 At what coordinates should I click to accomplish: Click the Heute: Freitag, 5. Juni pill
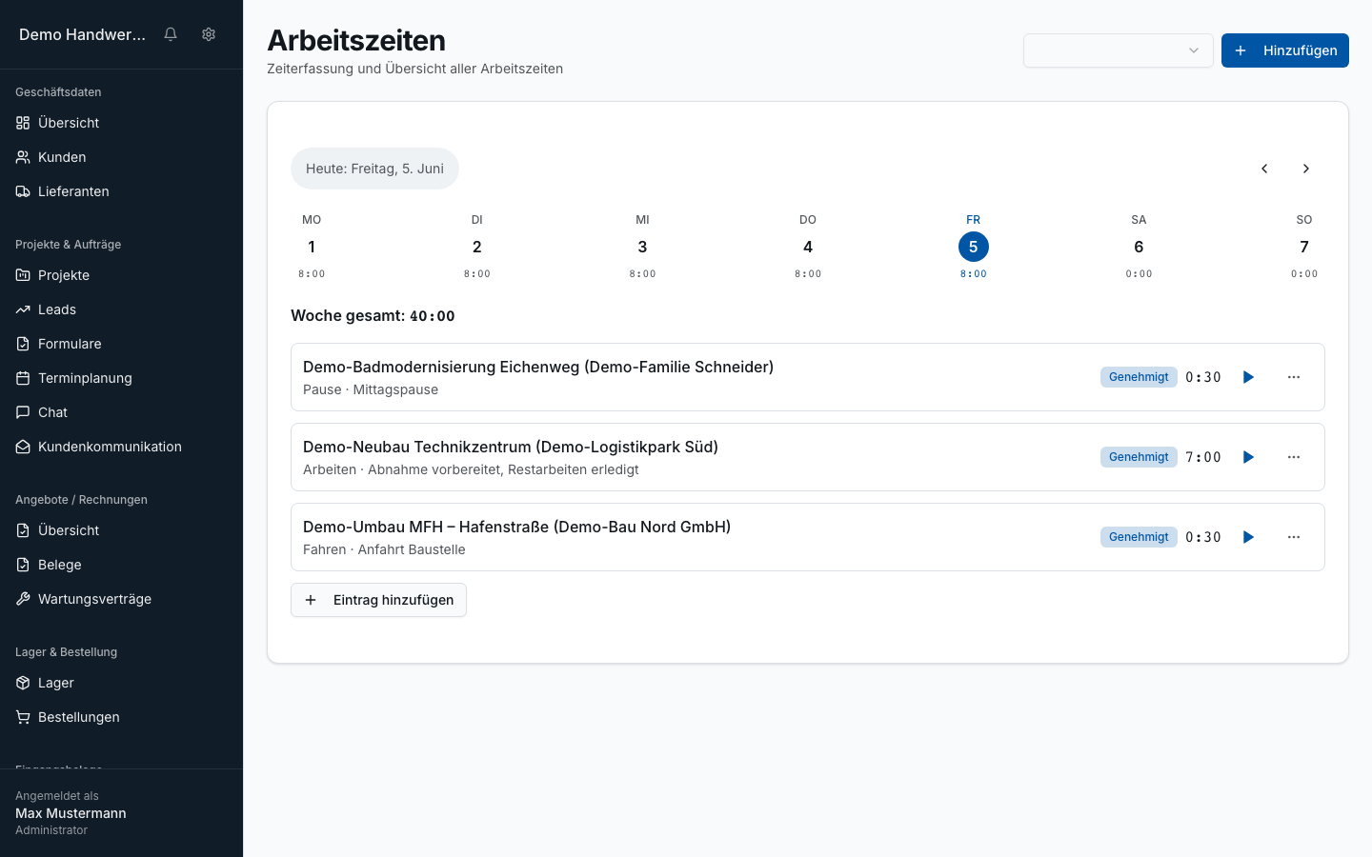click(x=374, y=169)
